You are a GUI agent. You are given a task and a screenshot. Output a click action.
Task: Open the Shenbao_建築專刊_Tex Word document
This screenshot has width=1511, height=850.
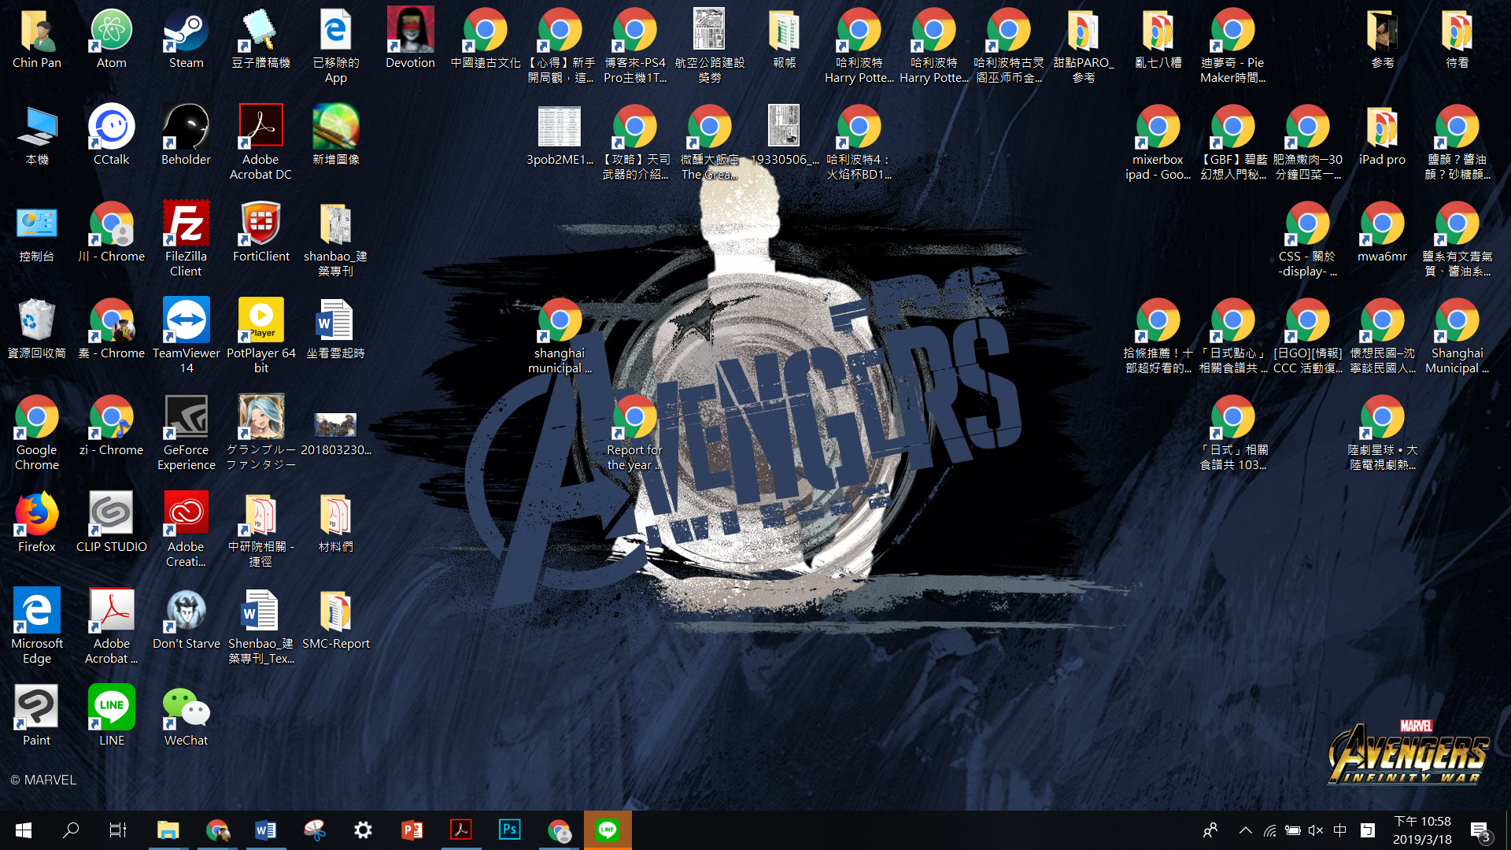point(260,627)
